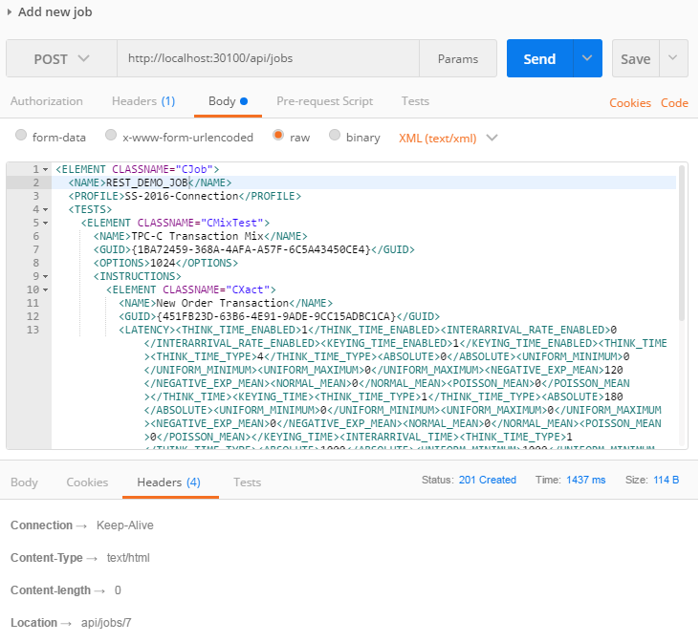Send the request
Viewport: 700px width, 643px height.
pyautogui.click(x=539, y=59)
